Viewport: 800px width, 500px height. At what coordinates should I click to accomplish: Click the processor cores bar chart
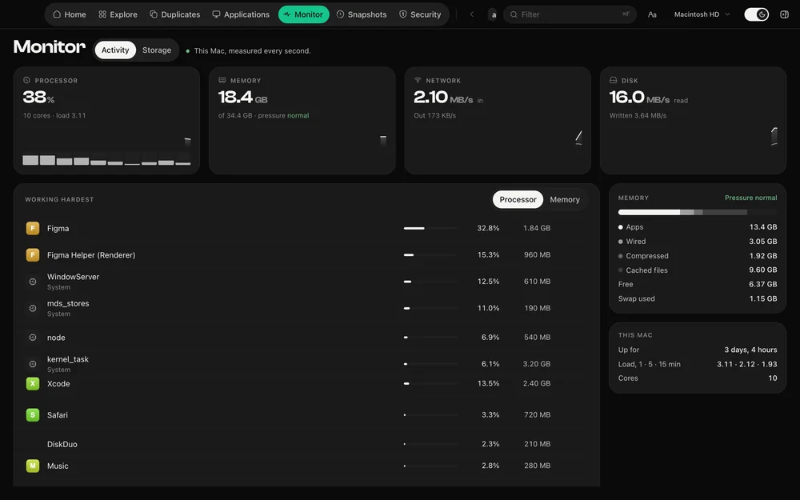[x=106, y=158]
